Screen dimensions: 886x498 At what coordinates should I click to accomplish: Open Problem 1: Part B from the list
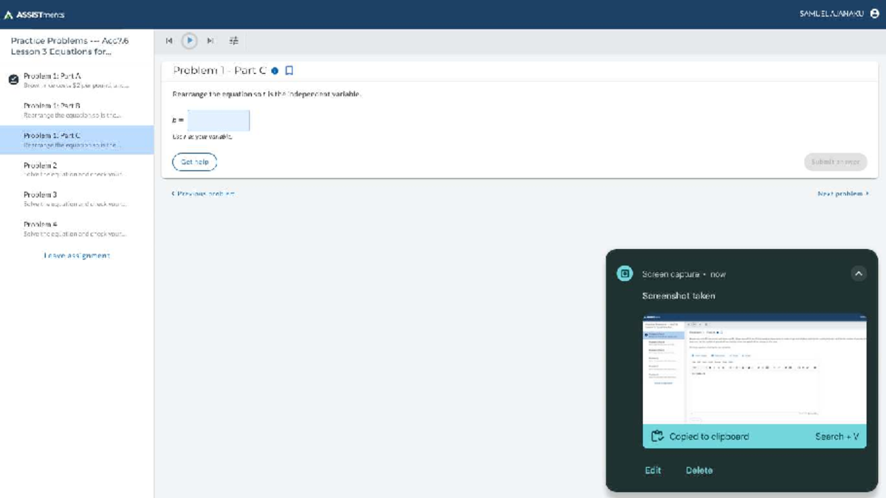(72, 110)
